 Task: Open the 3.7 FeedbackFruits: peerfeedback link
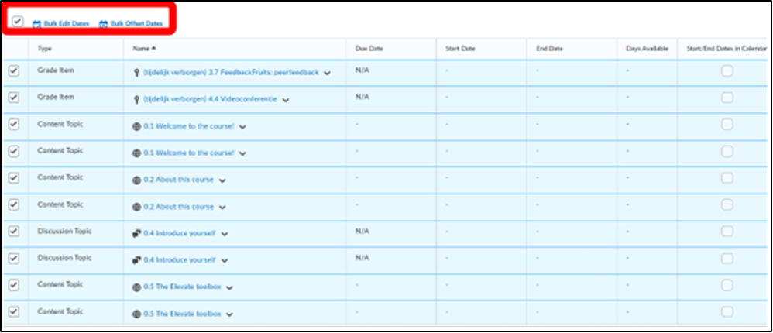(231, 73)
